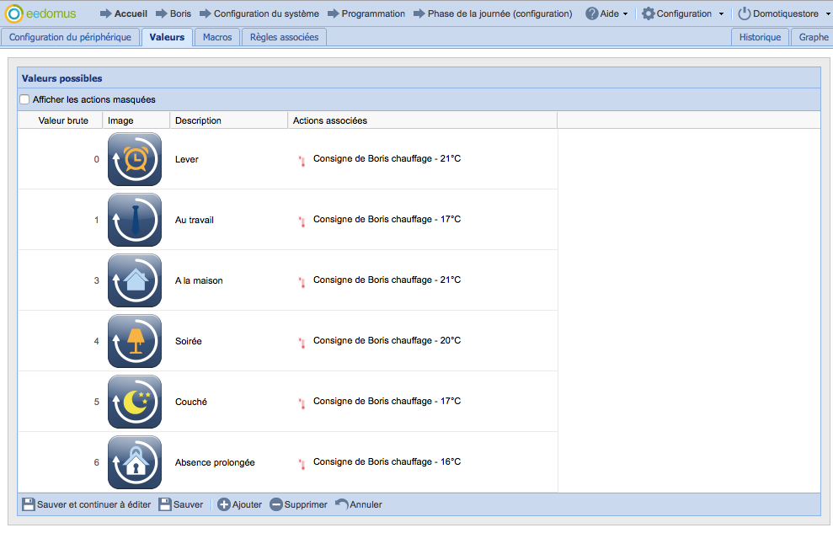Click thermometer icon next to the 16°C action

(302, 464)
